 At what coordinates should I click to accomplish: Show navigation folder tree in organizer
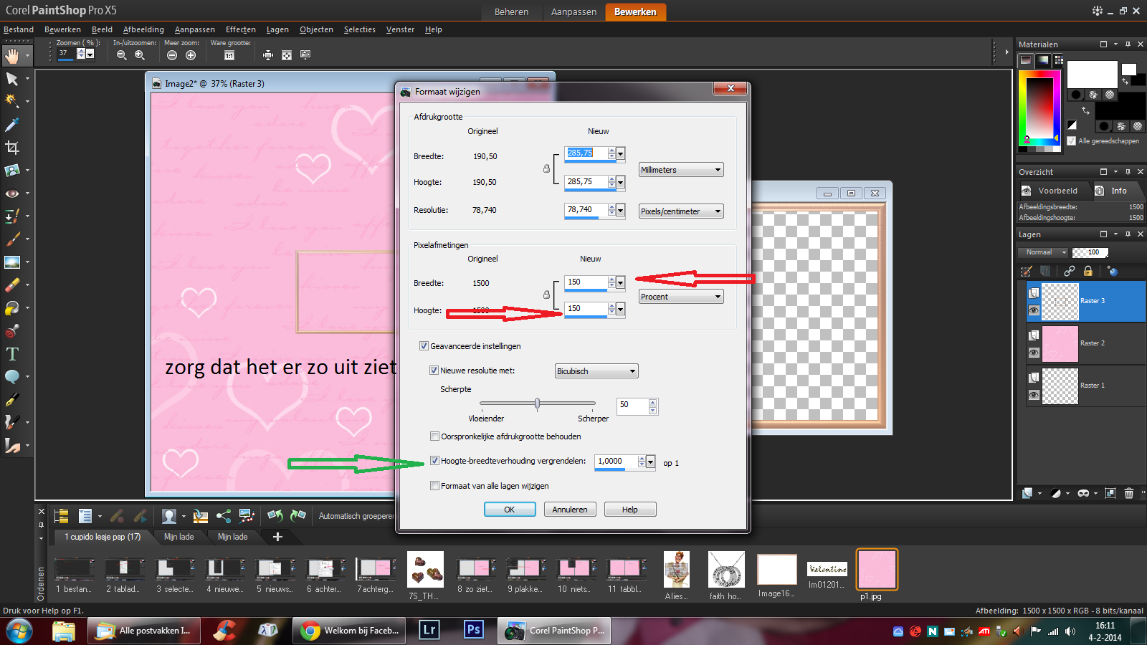click(x=61, y=516)
